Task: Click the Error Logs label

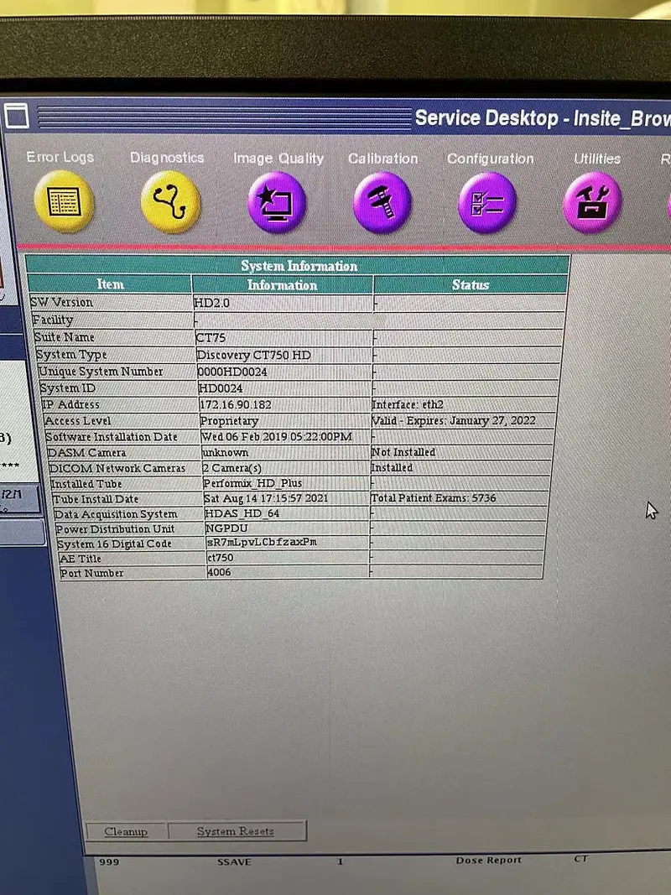Action: pyautogui.click(x=60, y=157)
